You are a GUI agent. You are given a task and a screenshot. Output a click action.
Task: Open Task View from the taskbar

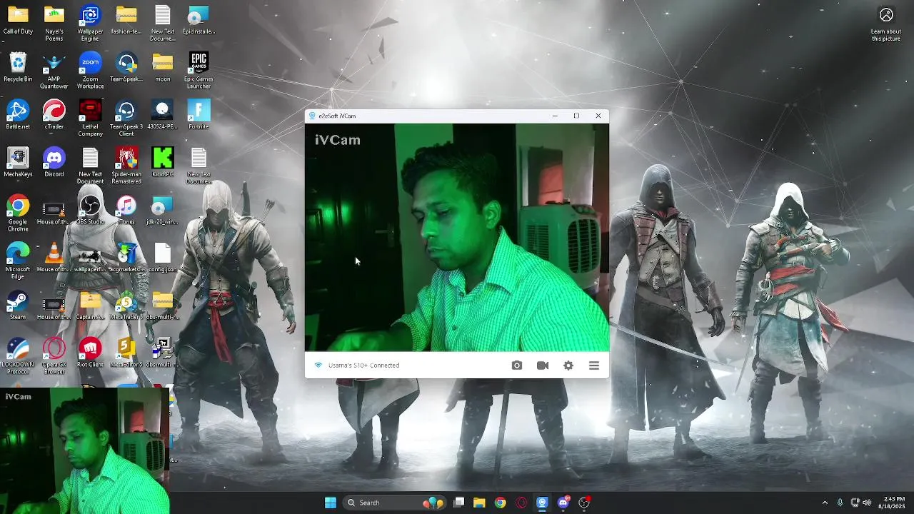pos(459,503)
